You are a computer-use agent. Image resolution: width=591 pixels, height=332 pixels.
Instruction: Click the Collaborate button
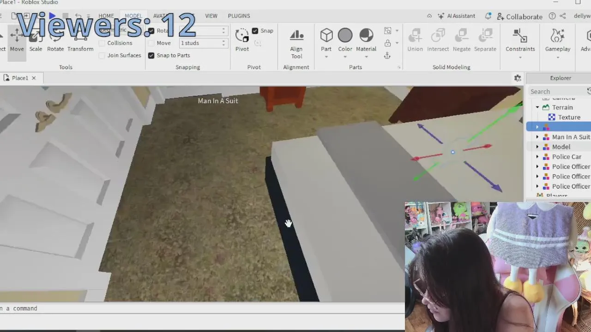coord(520,16)
